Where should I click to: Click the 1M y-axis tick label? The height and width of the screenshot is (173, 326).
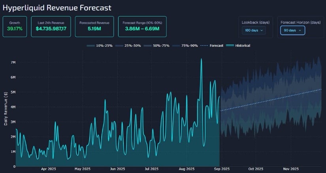(13, 152)
